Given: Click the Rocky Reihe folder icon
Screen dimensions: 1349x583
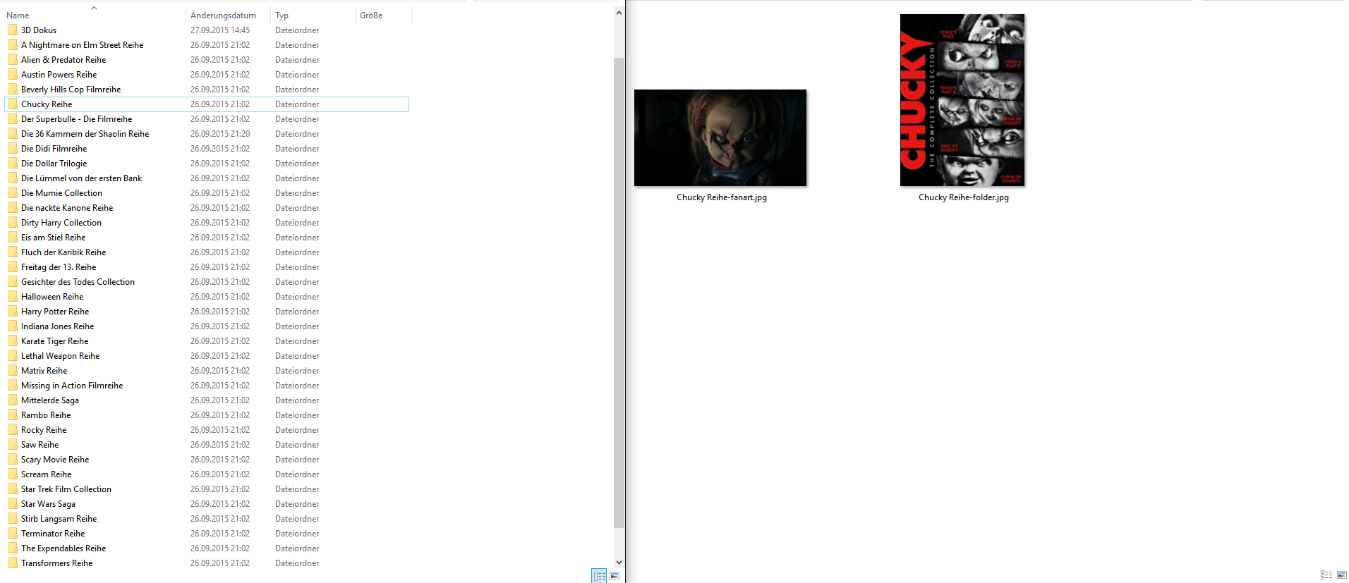Looking at the screenshot, I should coord(13,430).
